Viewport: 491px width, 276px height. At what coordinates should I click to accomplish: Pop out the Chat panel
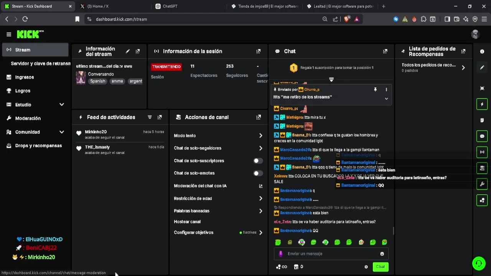(385, 51)
